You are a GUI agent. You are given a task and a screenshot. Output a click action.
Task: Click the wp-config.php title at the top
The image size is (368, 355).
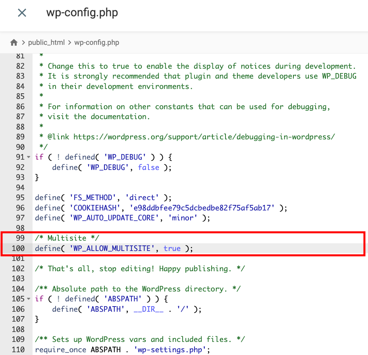pos(82,13)
